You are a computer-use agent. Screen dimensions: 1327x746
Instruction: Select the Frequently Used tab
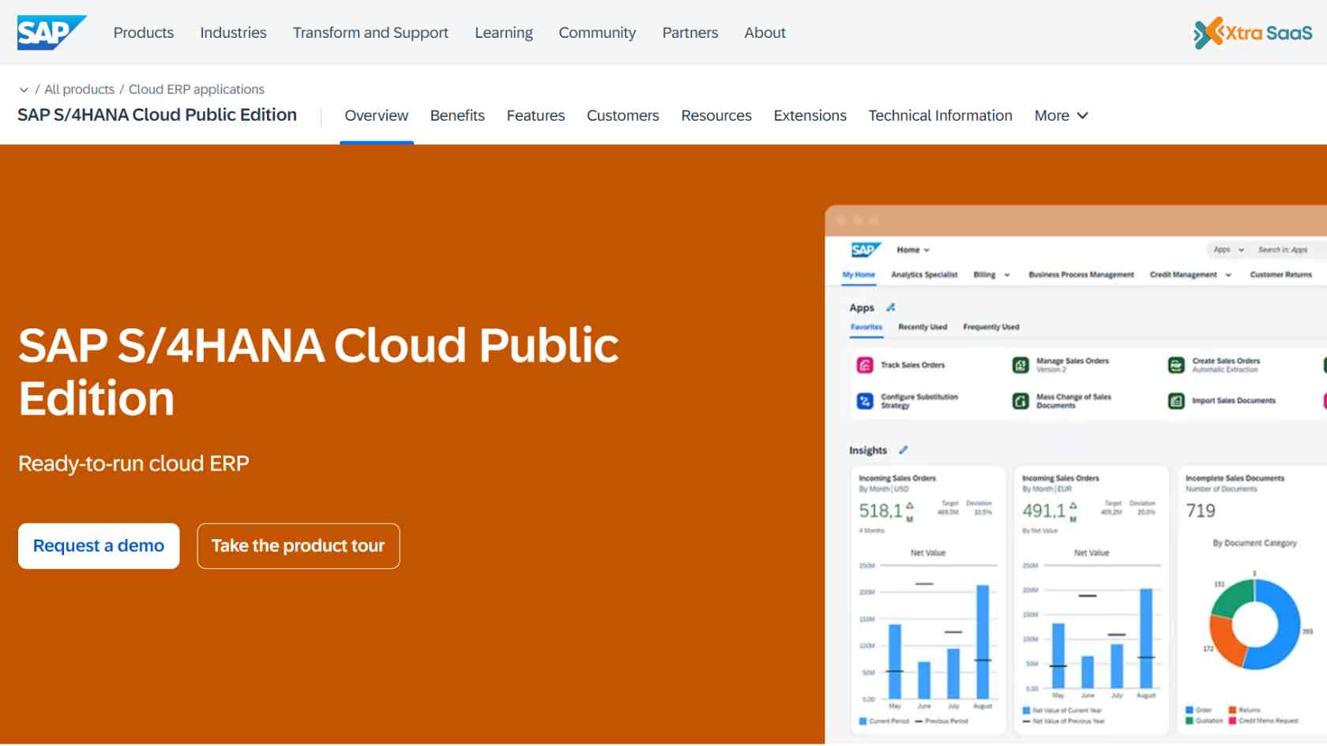pos(991,327)
